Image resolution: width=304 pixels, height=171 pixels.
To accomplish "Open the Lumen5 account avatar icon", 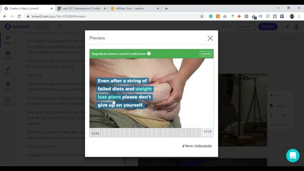I will click(x=296, y=27).
